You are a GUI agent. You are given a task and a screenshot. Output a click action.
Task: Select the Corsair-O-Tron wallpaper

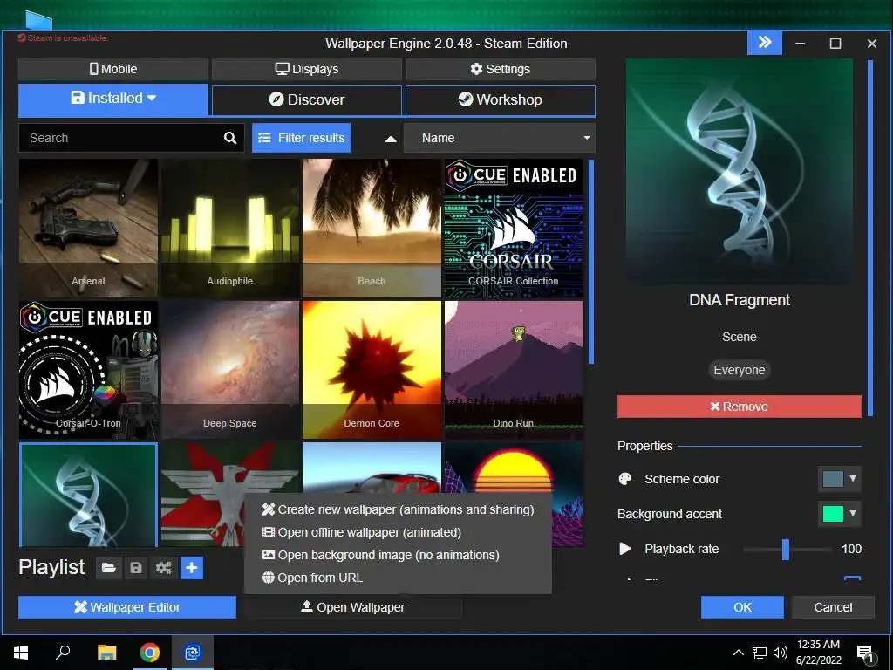point(88,370)
